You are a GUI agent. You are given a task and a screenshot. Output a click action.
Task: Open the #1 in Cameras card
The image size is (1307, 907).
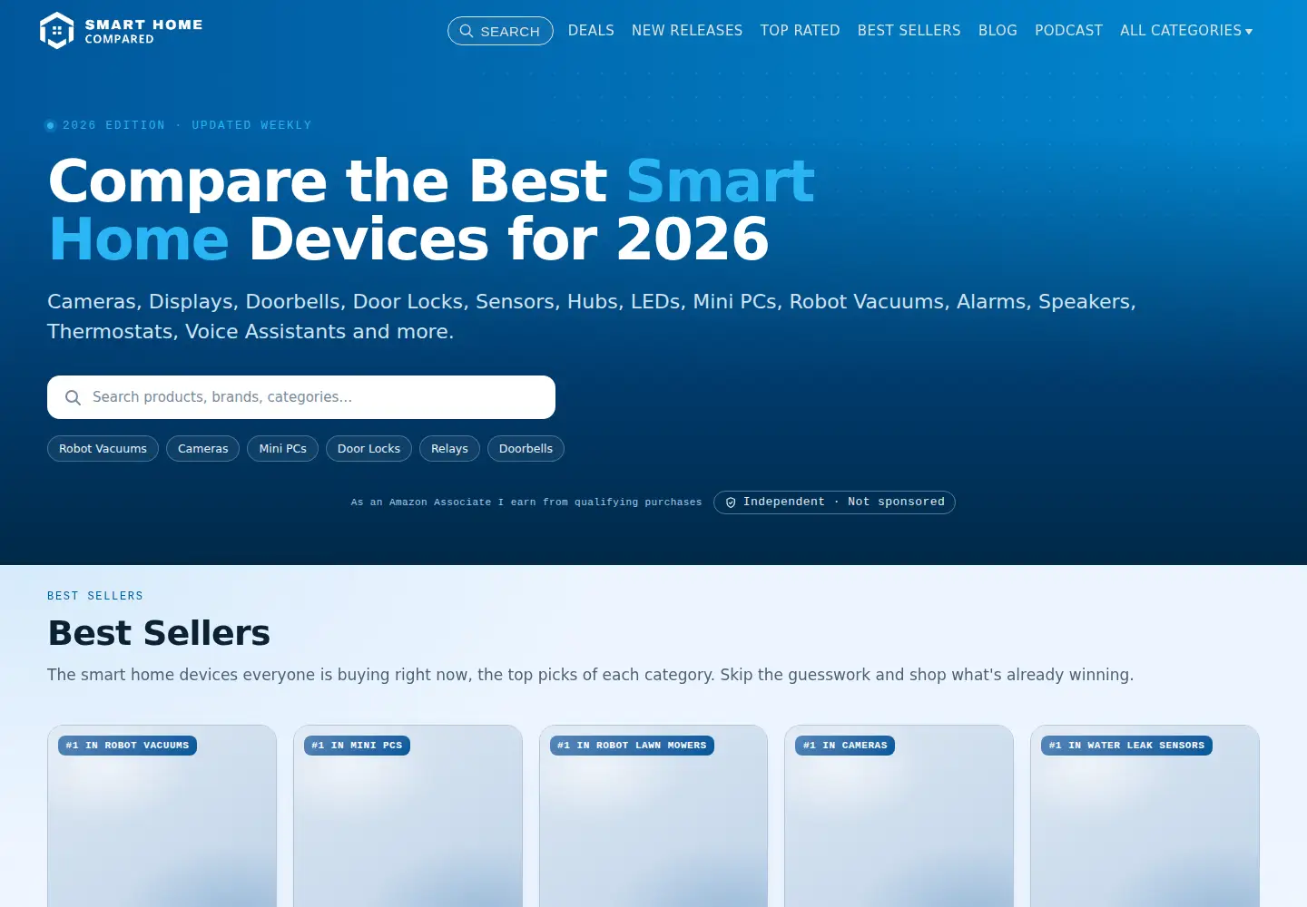click(x=899, y=815)
